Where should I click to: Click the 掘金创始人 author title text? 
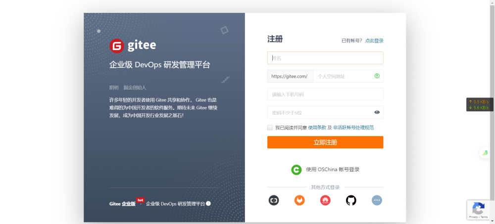[x=135, y=88]
